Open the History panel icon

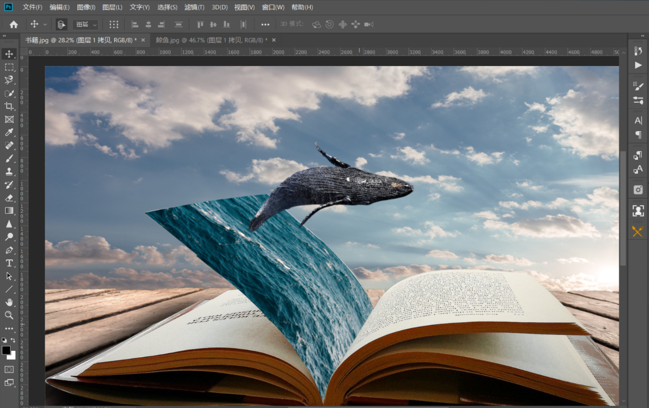click(x=638, y=51)
